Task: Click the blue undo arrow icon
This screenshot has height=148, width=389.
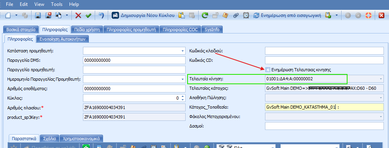Action: point(101,15)
